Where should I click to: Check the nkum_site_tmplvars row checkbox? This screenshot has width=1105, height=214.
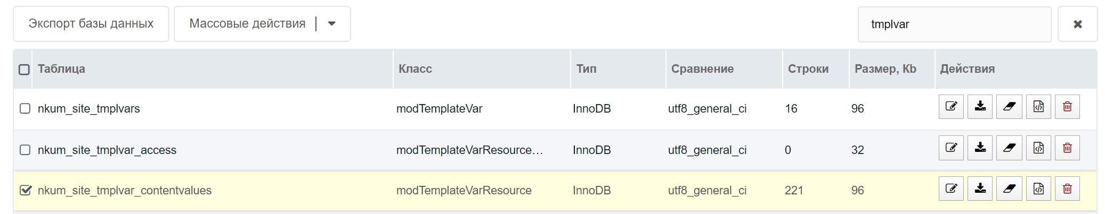[25, 108]
